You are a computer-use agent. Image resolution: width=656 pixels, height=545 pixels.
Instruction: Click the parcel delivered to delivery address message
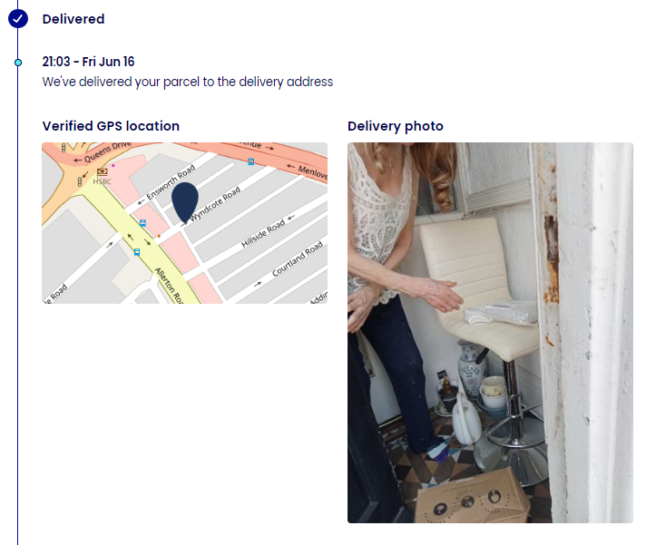(188, 82)
